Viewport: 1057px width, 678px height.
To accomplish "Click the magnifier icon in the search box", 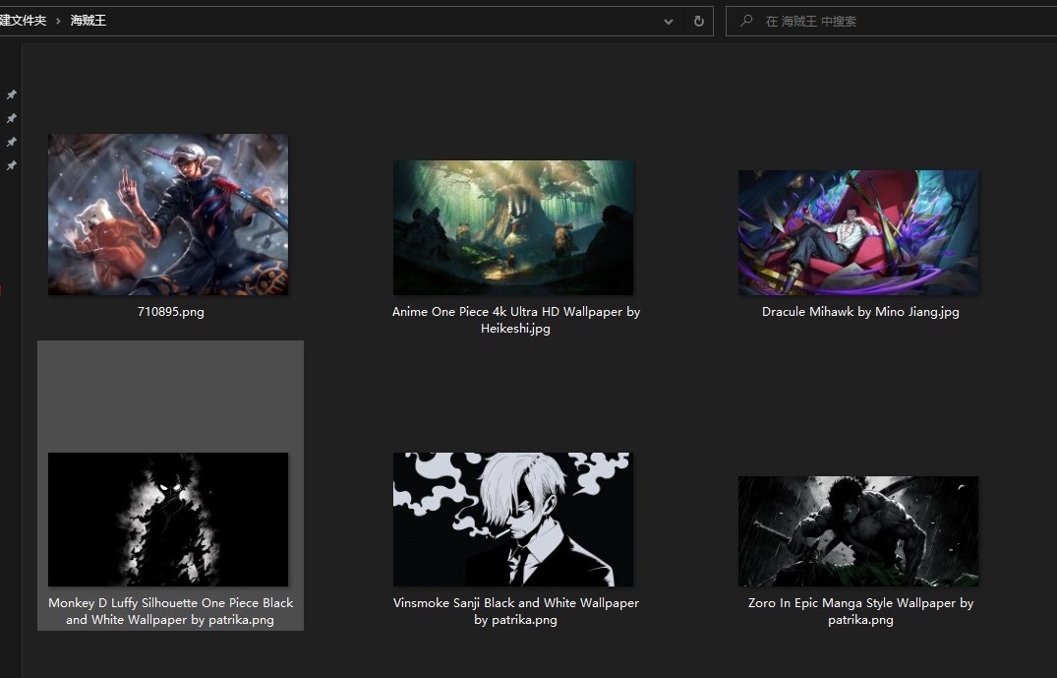I will coord(746,21).
